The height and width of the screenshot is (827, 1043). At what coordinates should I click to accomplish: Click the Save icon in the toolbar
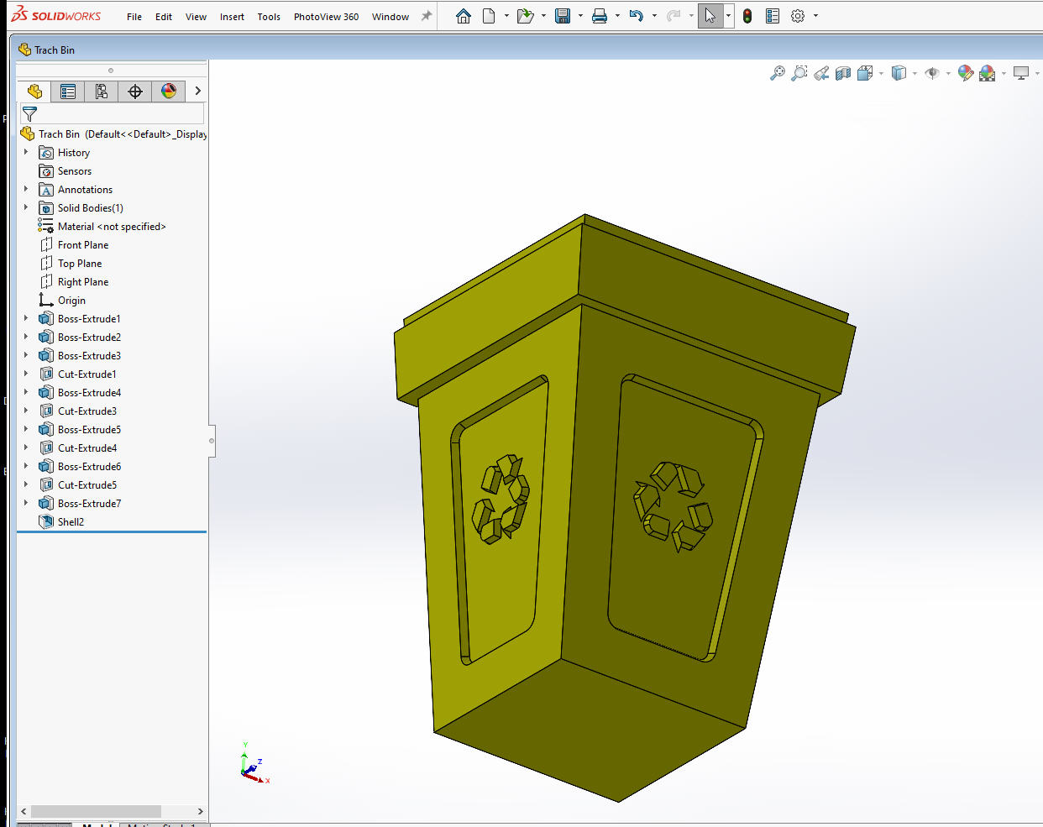pyautogui.click(x=563, y=16)
